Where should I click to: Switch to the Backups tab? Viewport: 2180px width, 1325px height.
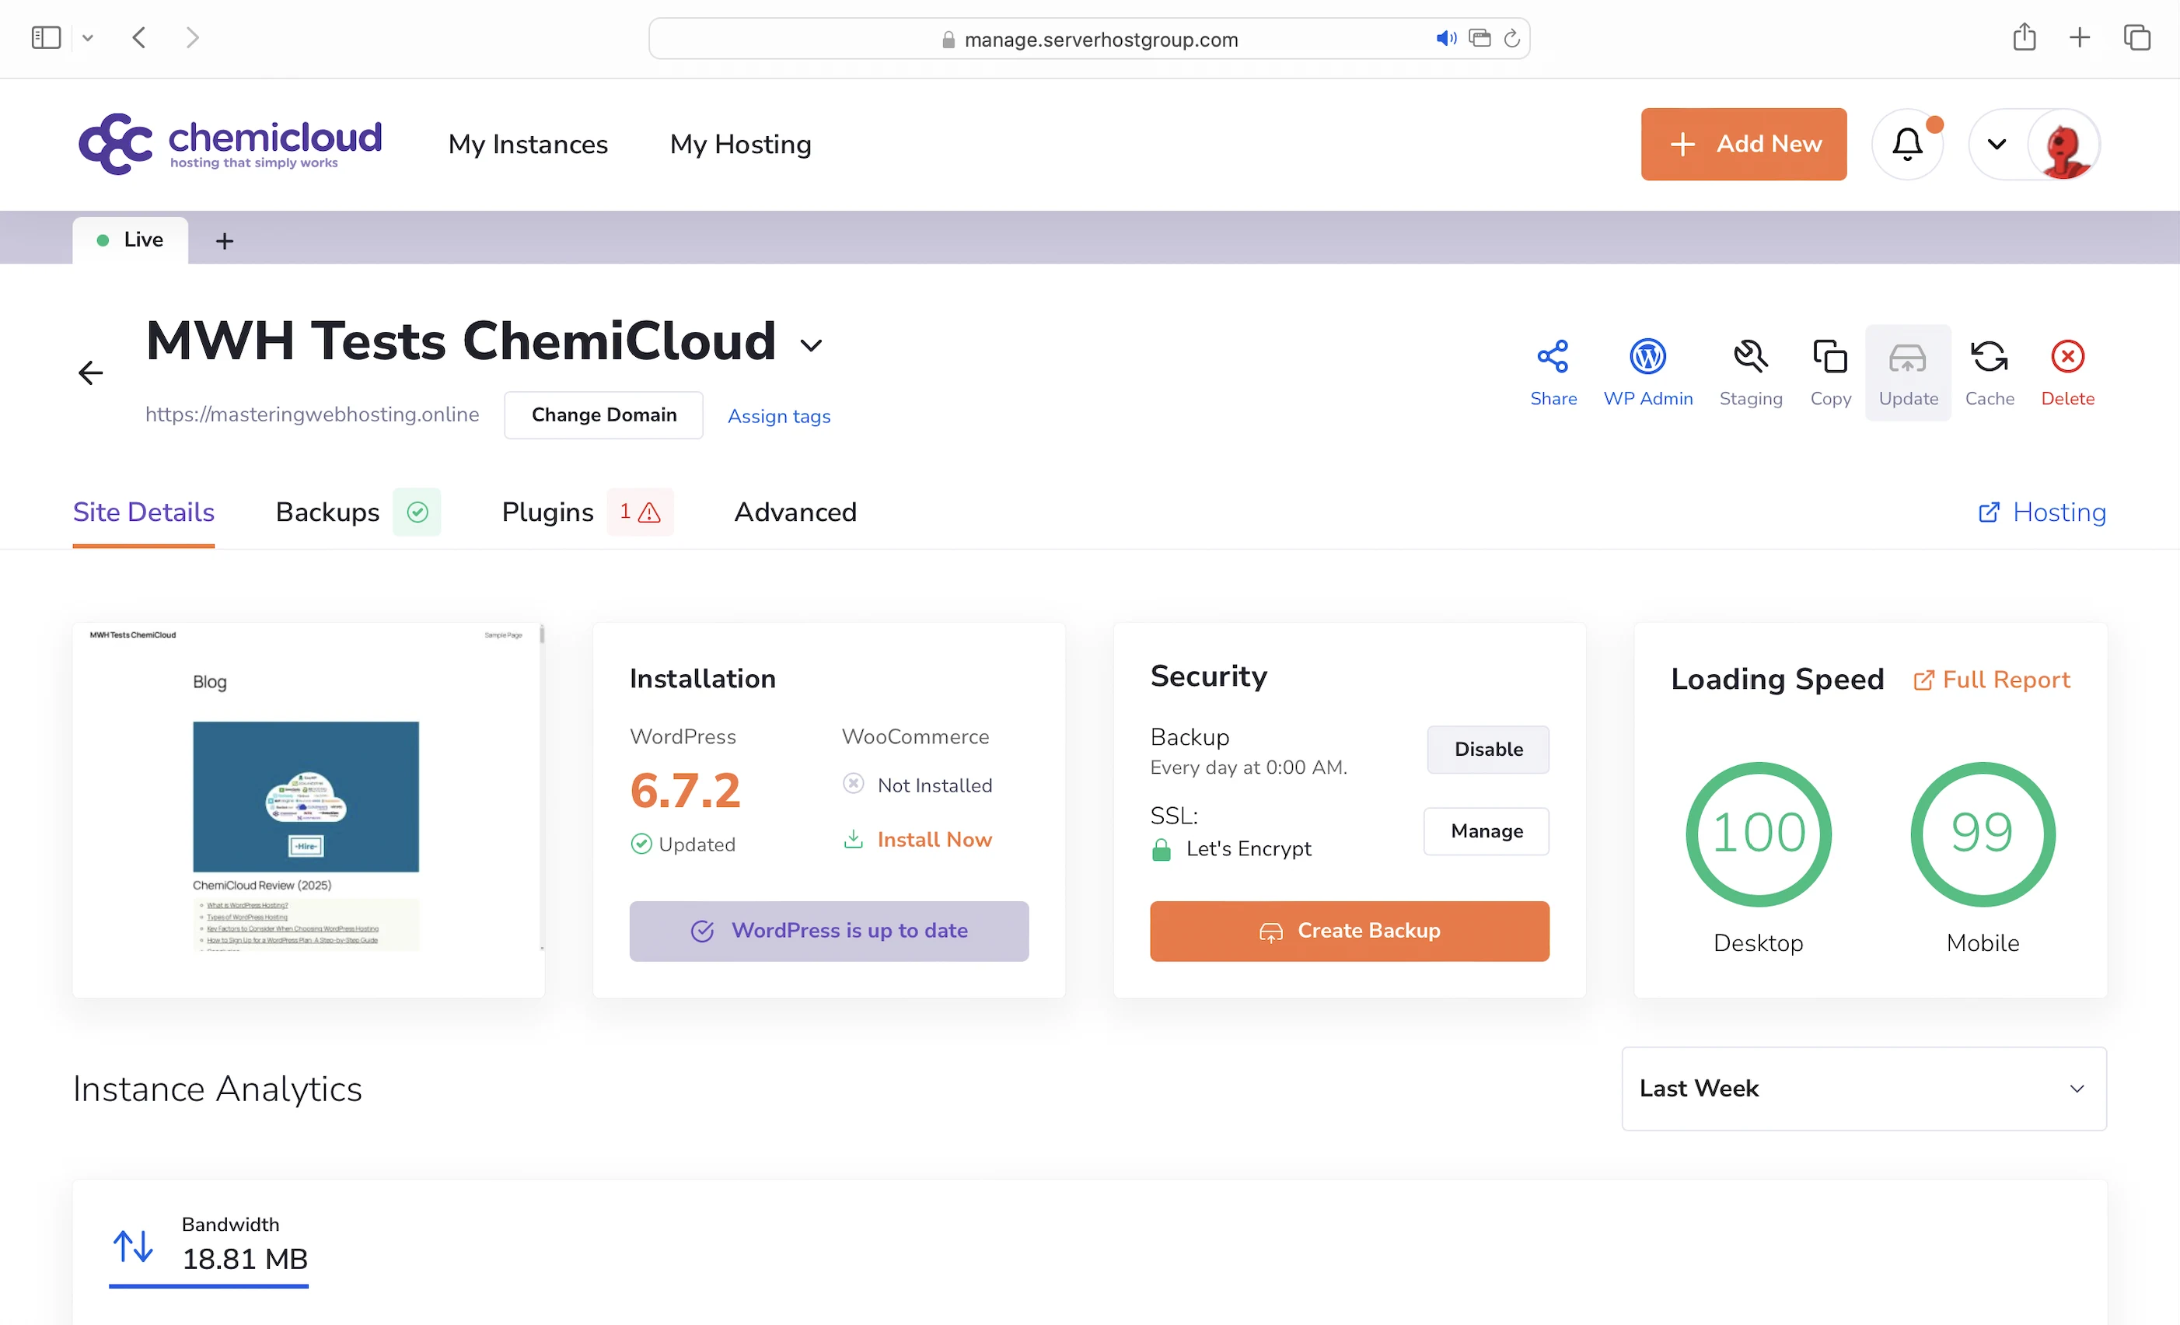pos(327,512)
